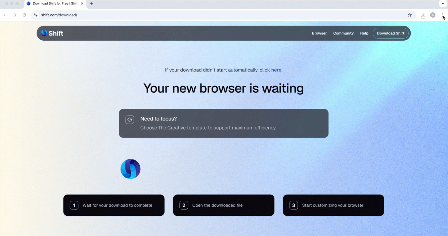Click 'Wait for your download to complete' step
This screenshot has height=236, width=448.
click(x=114, y=205)
